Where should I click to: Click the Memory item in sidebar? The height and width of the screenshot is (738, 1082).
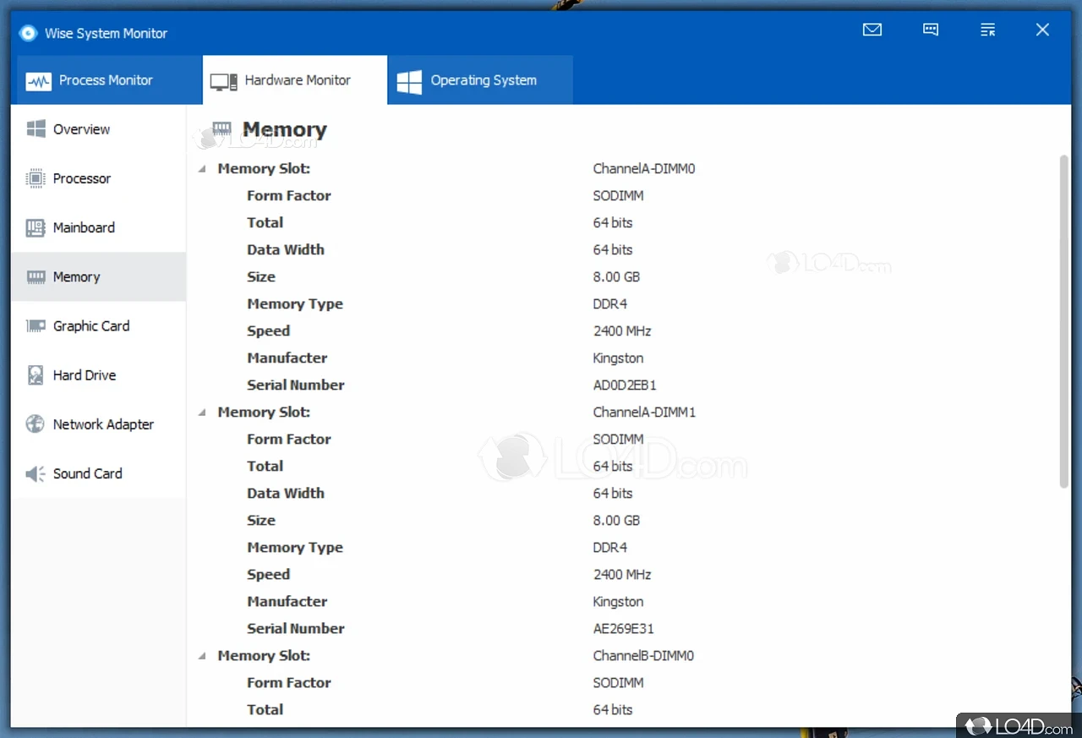coord(76,277)
